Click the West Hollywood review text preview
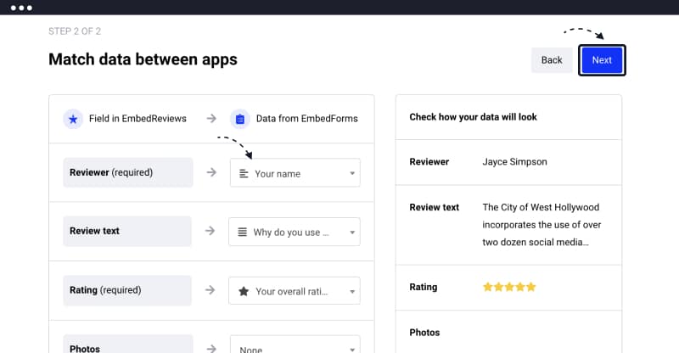Image resolution: width=679 pixels, height=353 pixels. 542,225
